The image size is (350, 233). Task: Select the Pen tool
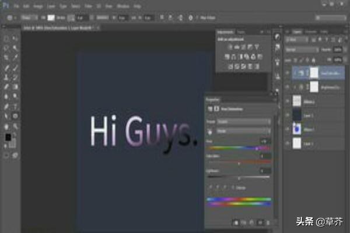(x=6, y=107)
